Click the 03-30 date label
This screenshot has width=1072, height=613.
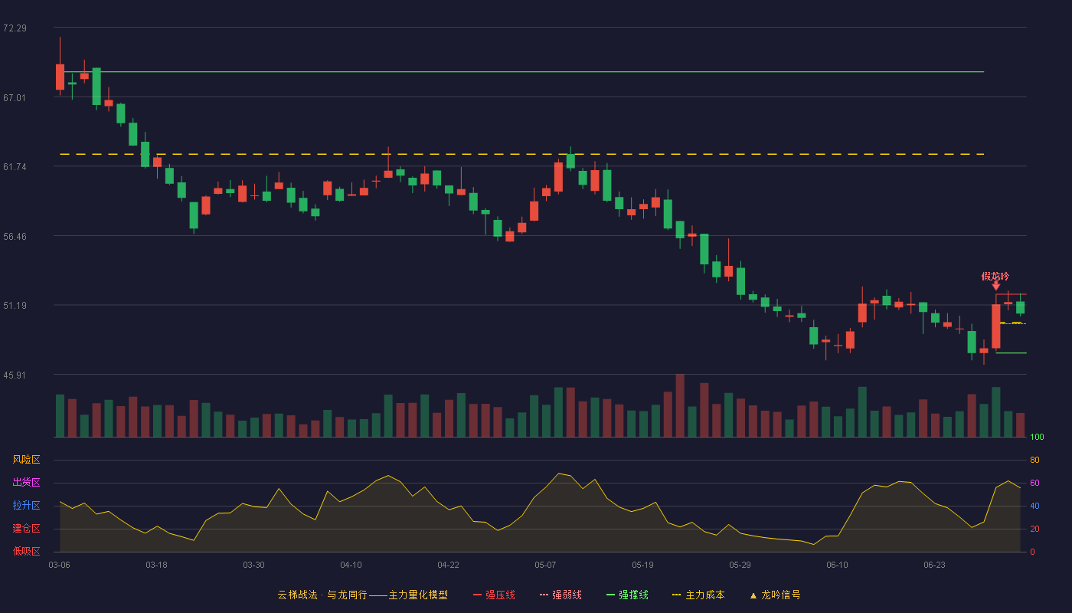[x=253, y=565]
